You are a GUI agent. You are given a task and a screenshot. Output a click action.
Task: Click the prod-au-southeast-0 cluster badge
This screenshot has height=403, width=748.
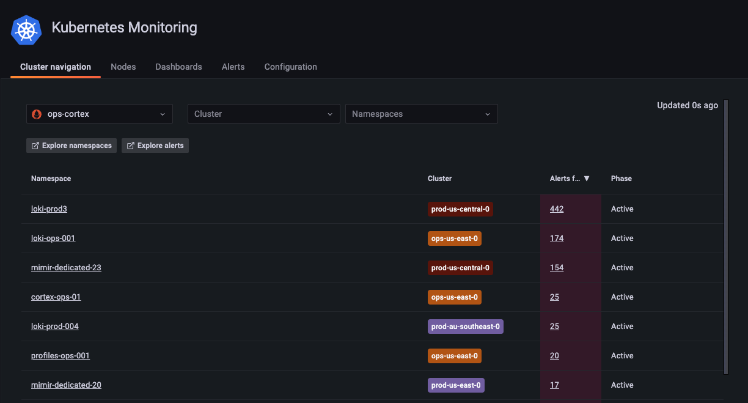466,327
